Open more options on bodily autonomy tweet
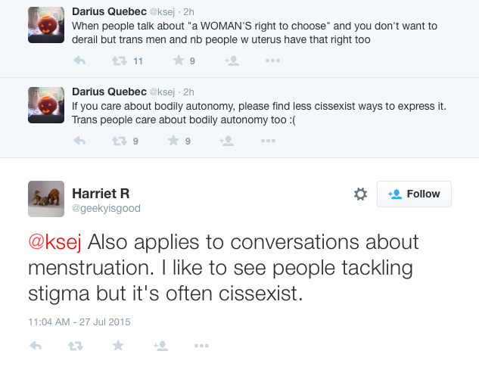479x376 pixels. [268, 140]
